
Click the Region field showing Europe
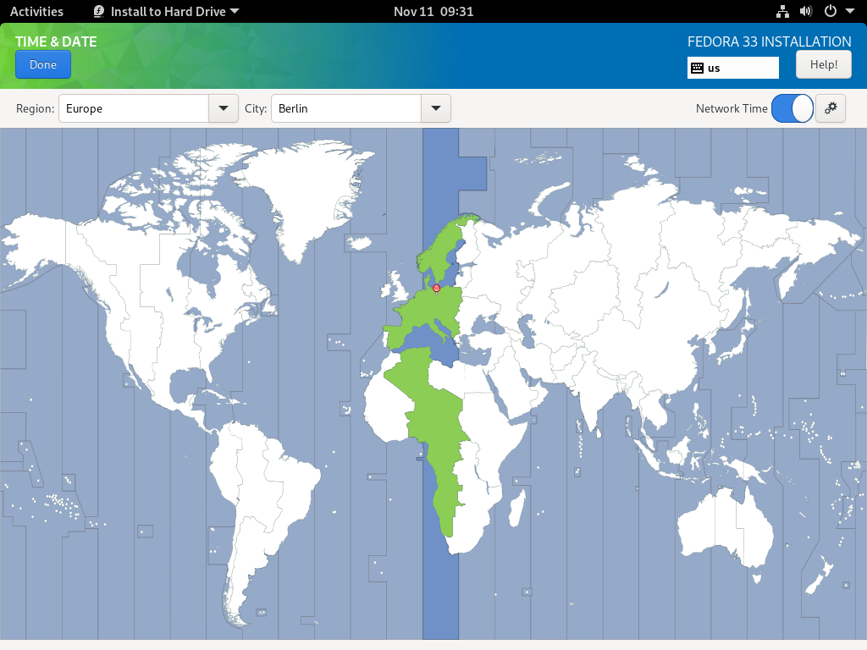(x=134, y=108)
